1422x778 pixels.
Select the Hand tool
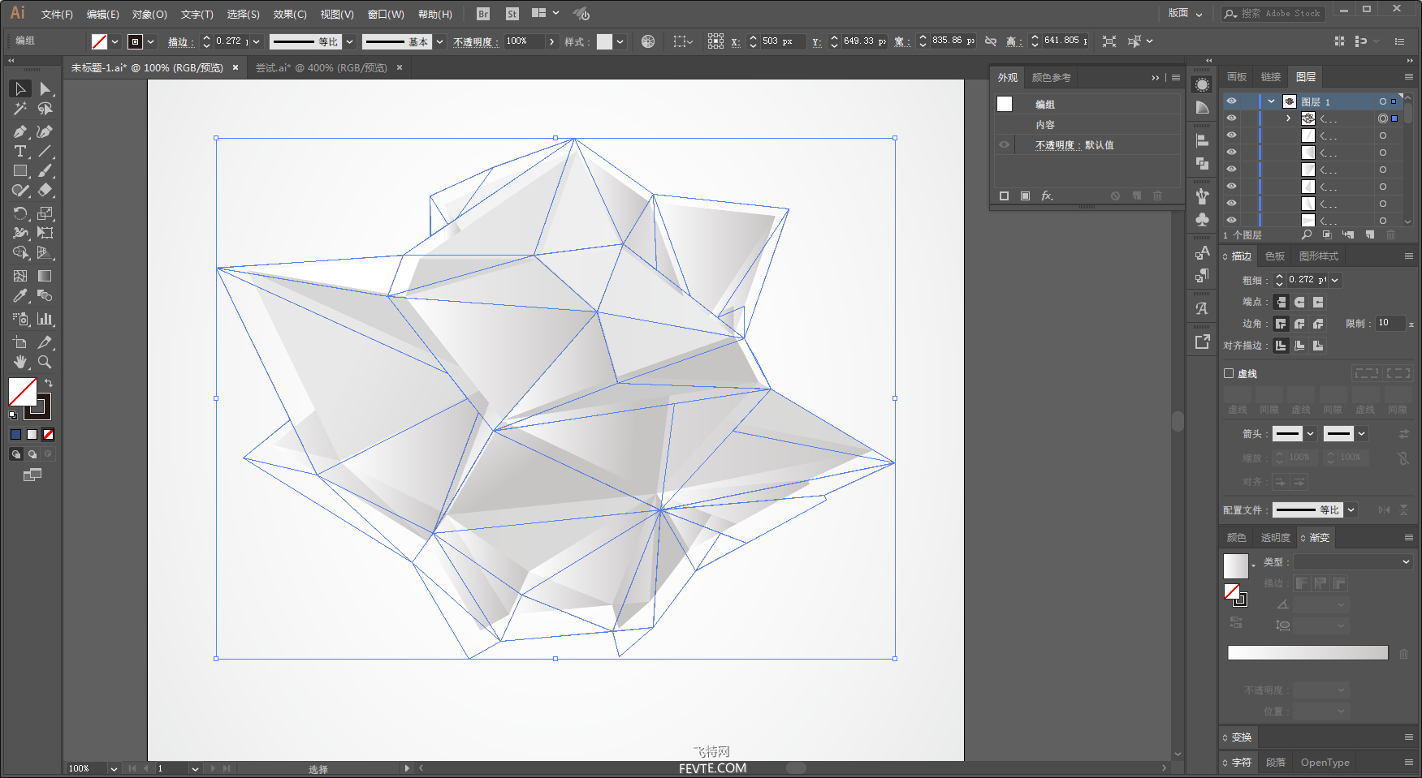[20, 362]
